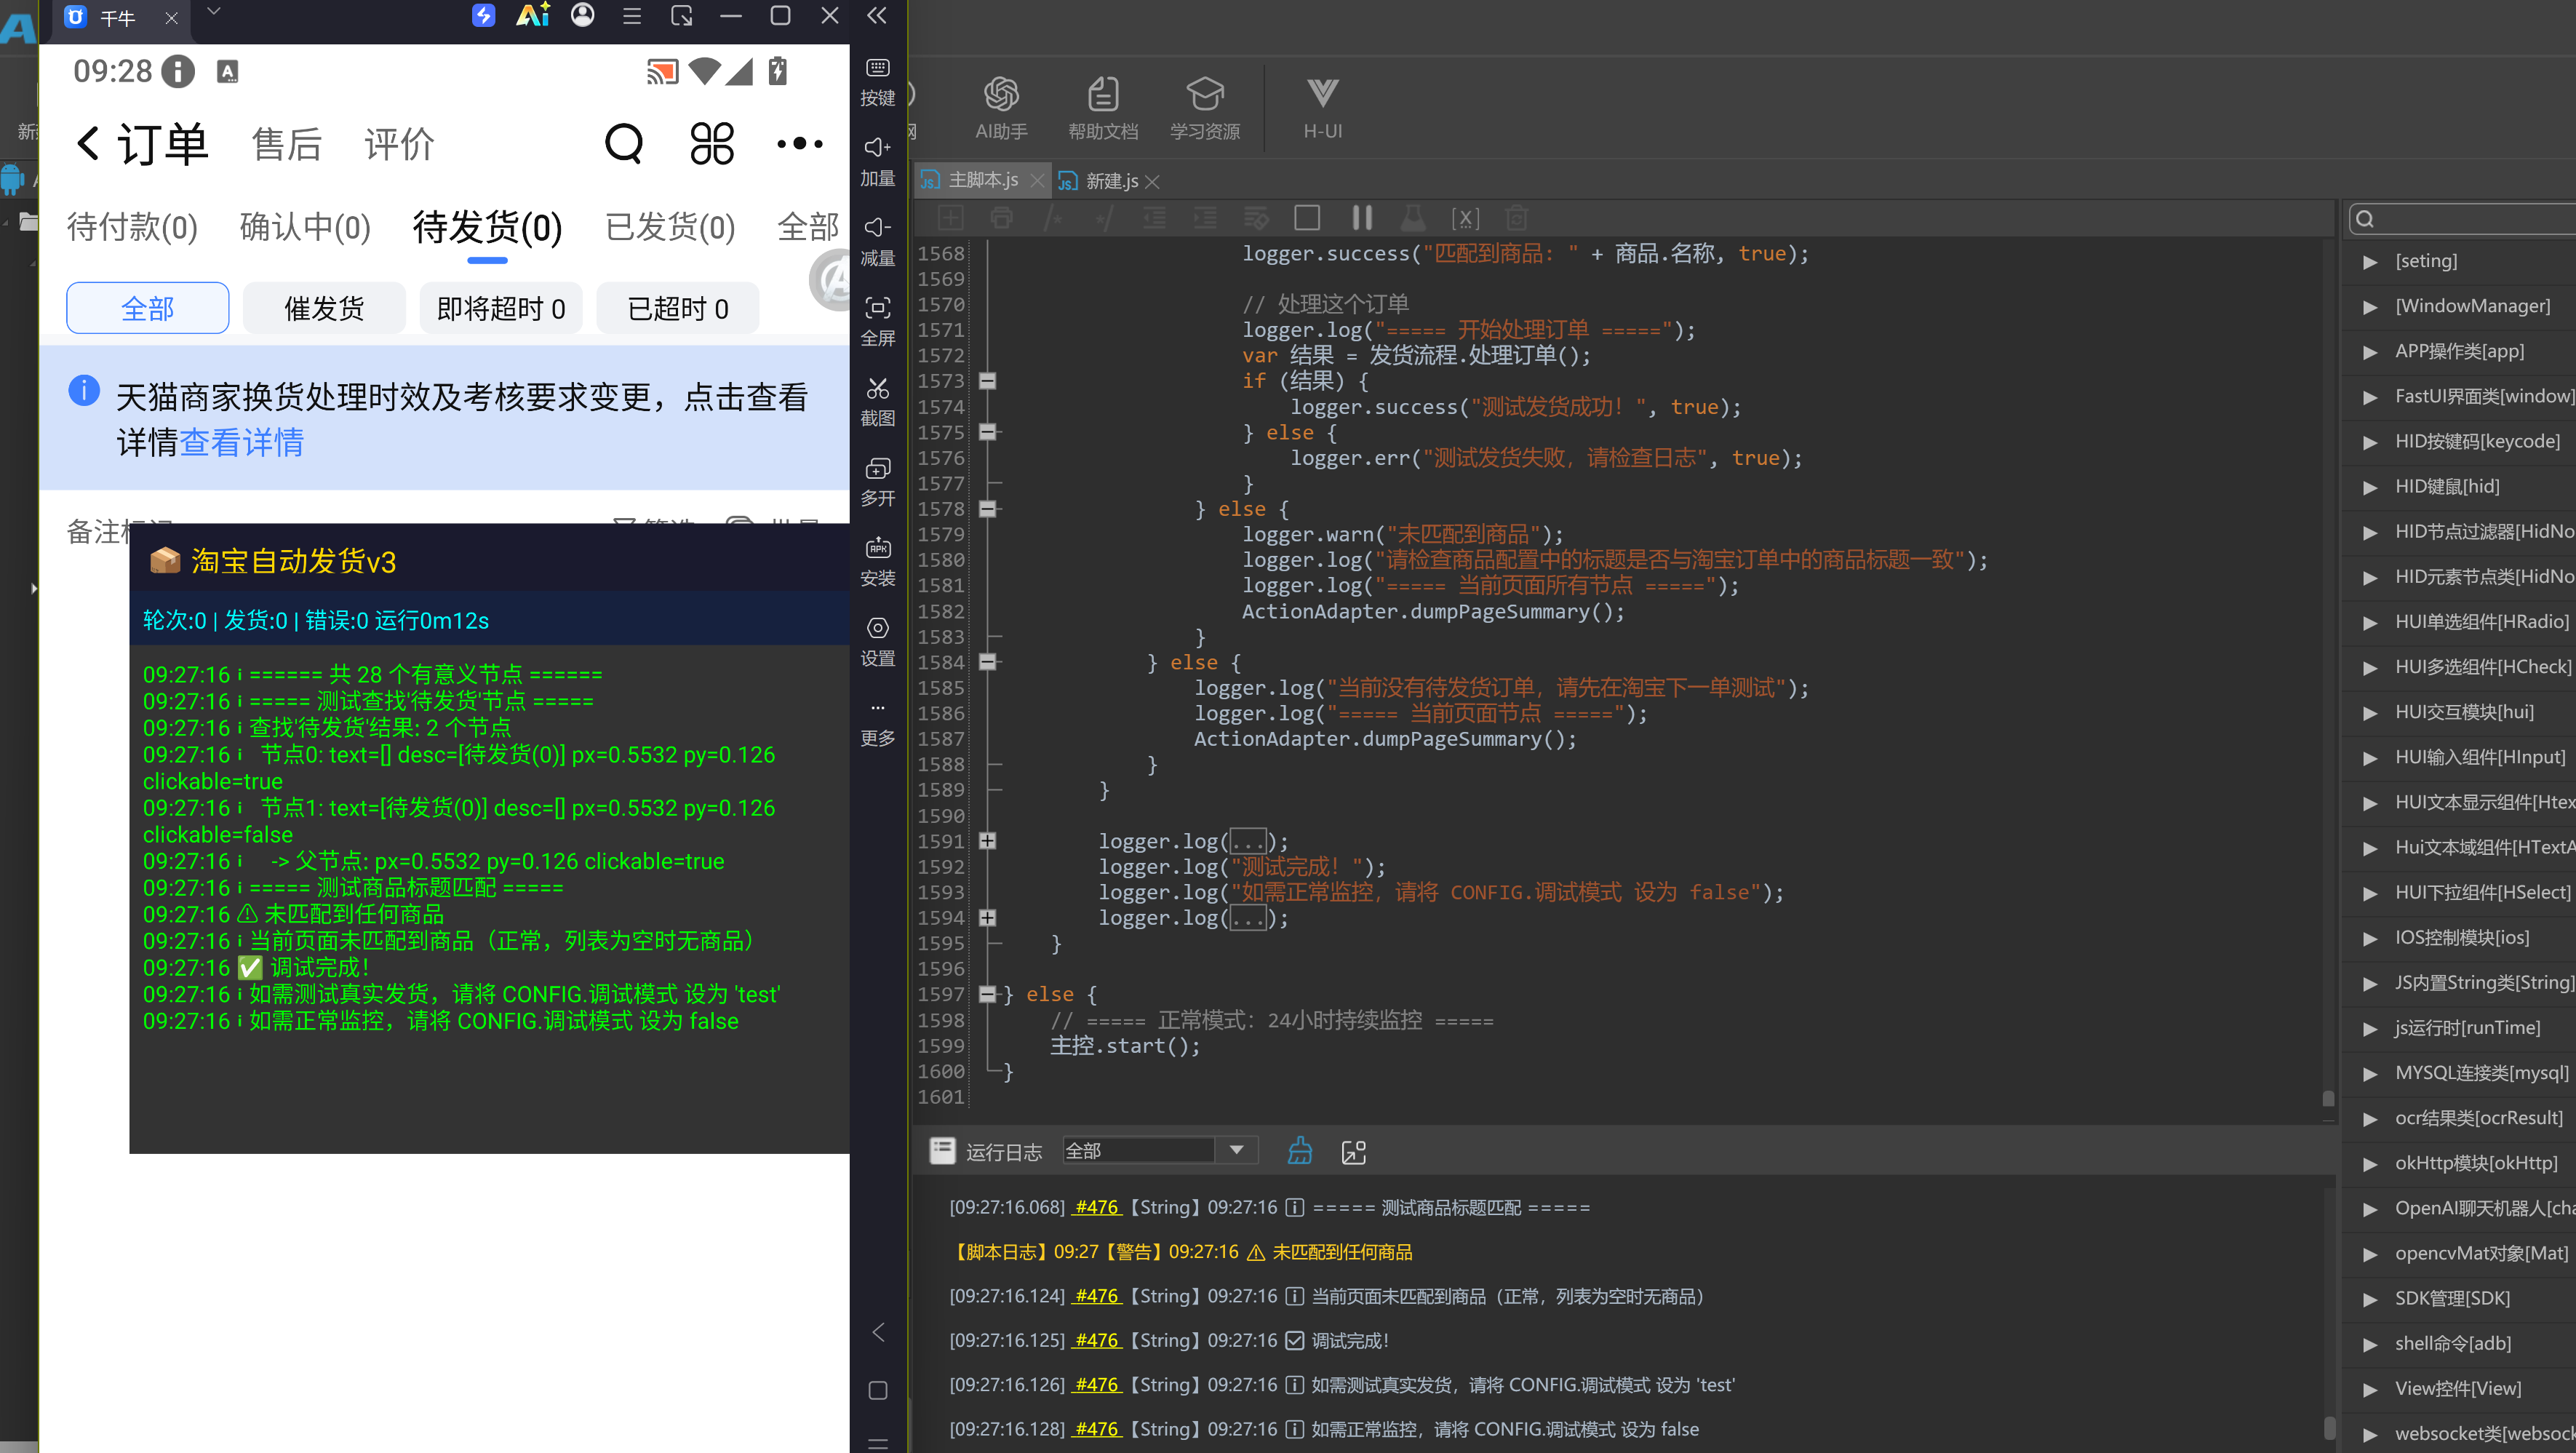The image size is (2576, 1453).
Task: Collapse the emulator side toolbar with double chevron
Action: coord(877,15)
